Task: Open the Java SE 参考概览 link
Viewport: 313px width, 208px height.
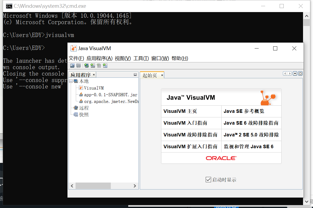Action: point(244,111)
